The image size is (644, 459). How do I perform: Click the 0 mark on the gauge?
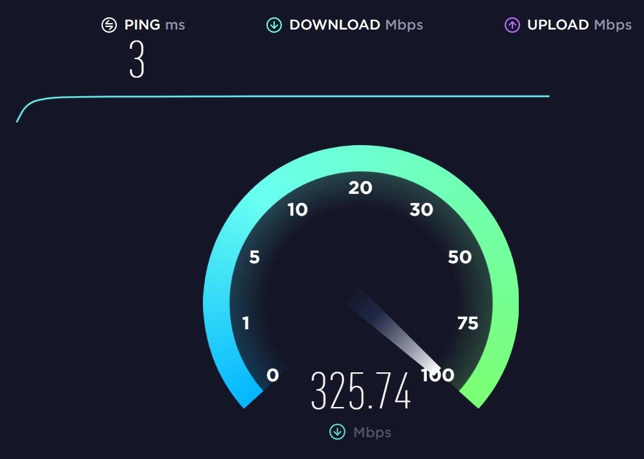pos(273,376)
